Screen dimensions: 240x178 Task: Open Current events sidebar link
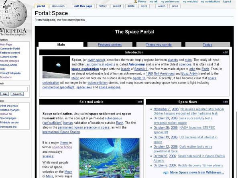9,57
